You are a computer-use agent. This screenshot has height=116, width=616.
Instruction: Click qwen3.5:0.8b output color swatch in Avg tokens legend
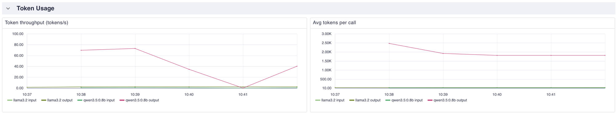tap(430, 100)
